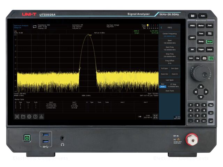
Task: Hit keypad digit 3
Action: (204, 116)
